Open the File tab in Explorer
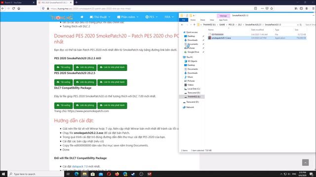The width and height of the screenshot is (316, 177). [x=184, y=20]
